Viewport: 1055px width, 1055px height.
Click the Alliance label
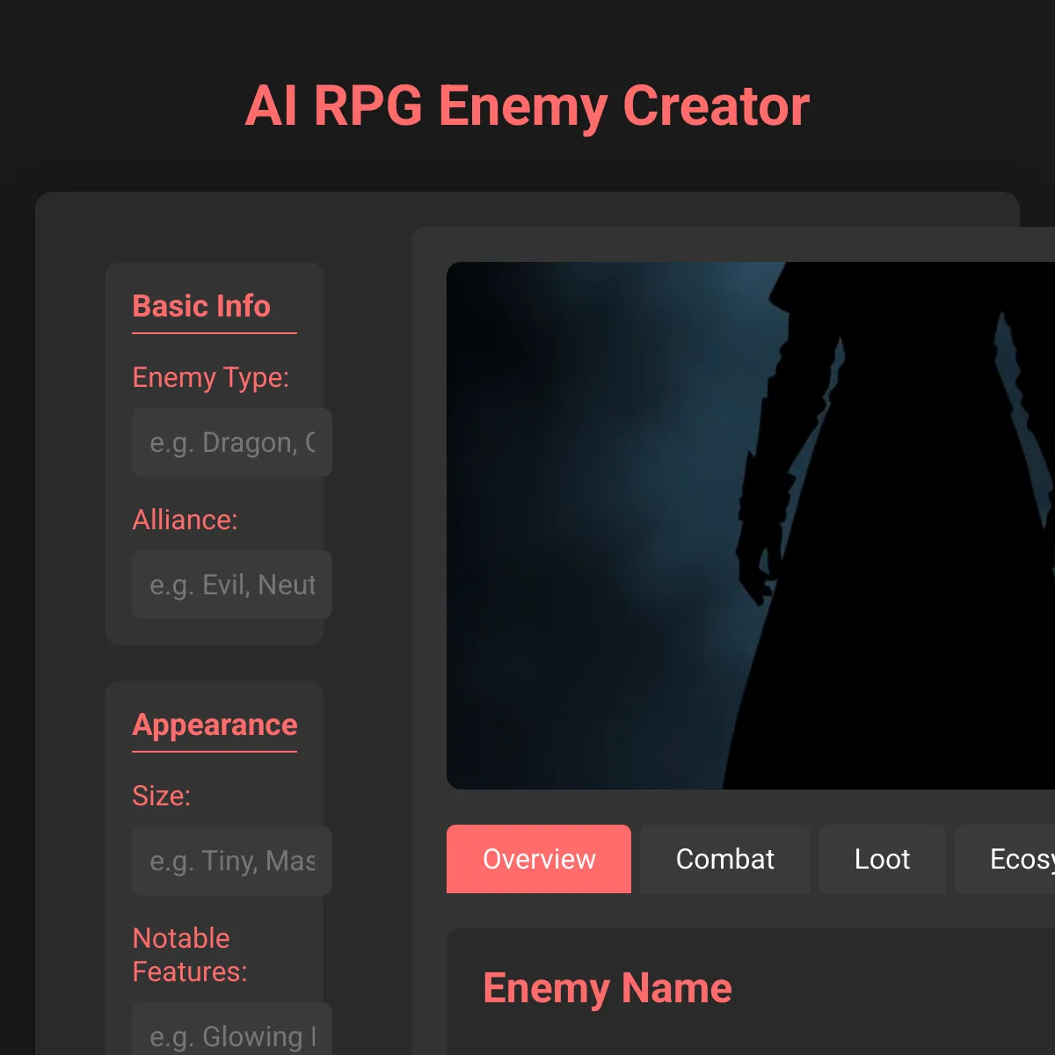tap(185, 520)
